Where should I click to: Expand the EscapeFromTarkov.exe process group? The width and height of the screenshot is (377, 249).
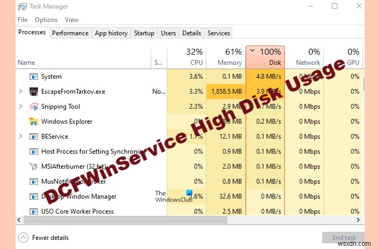coord(21,92)
